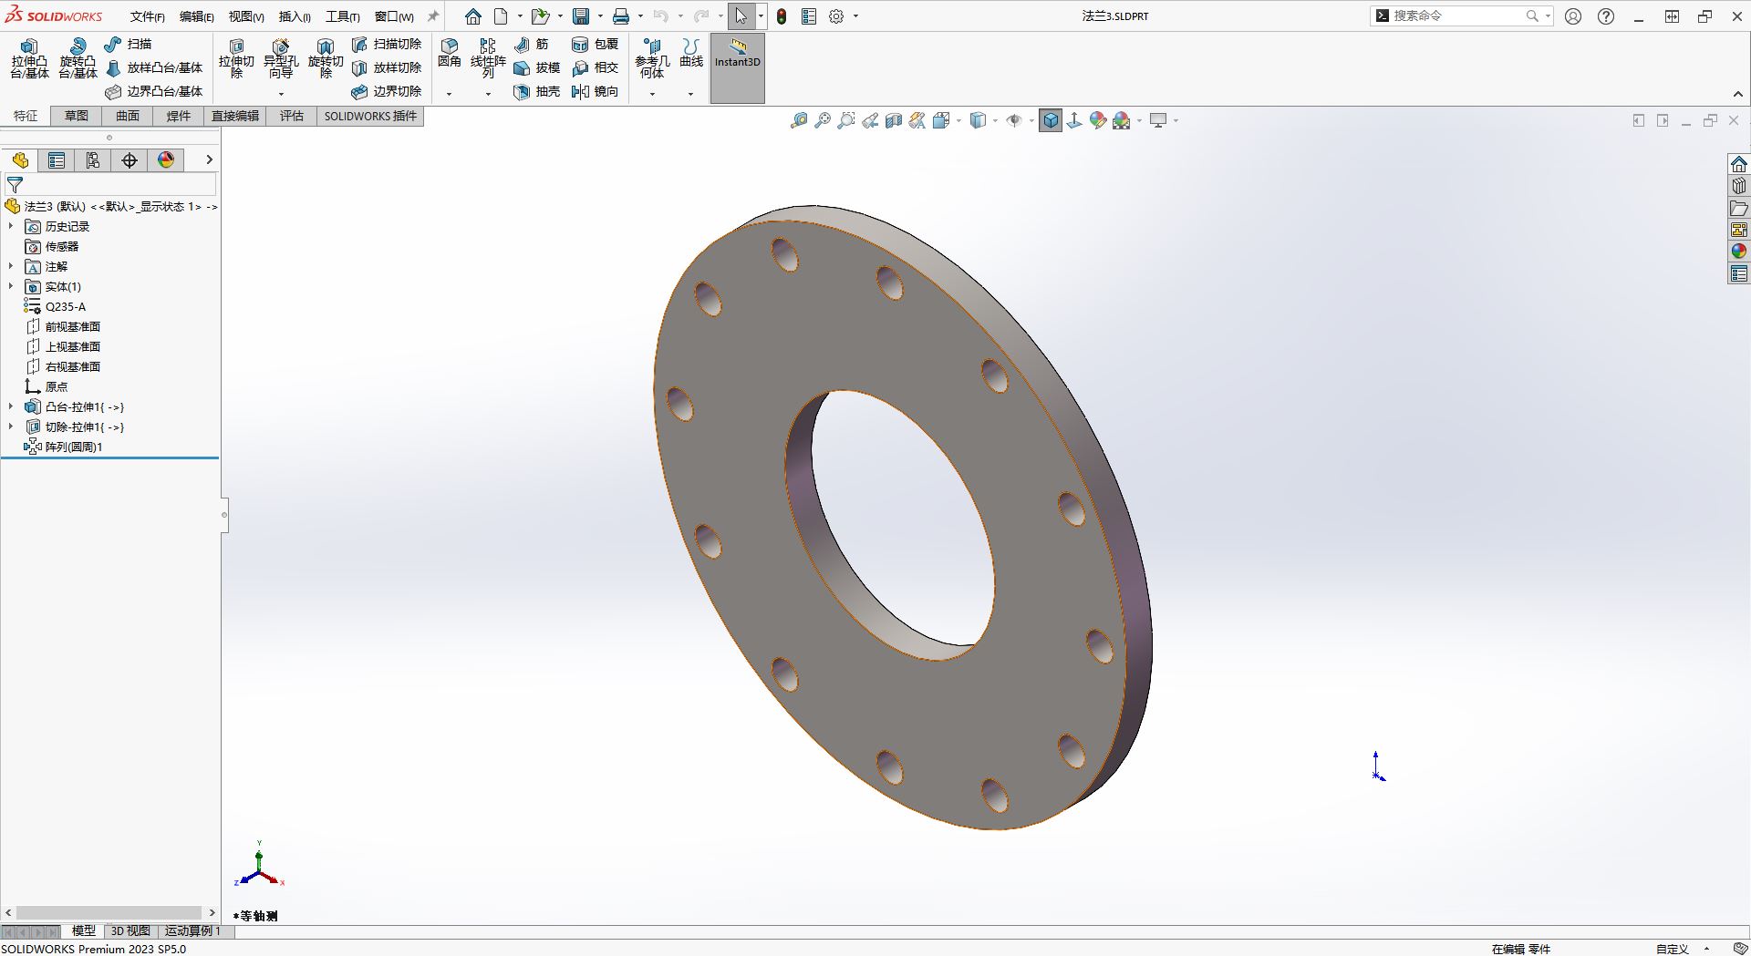Open the DisplayManager tab

[x=166, y=160]
